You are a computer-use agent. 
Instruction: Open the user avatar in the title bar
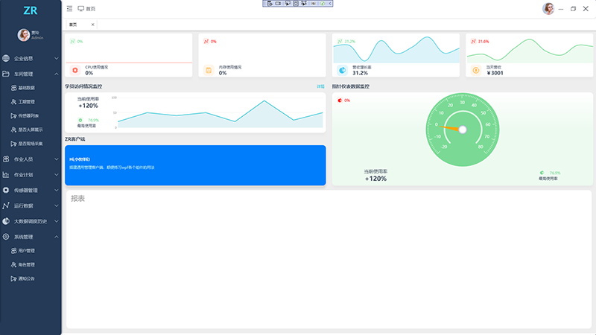[548, 8]
